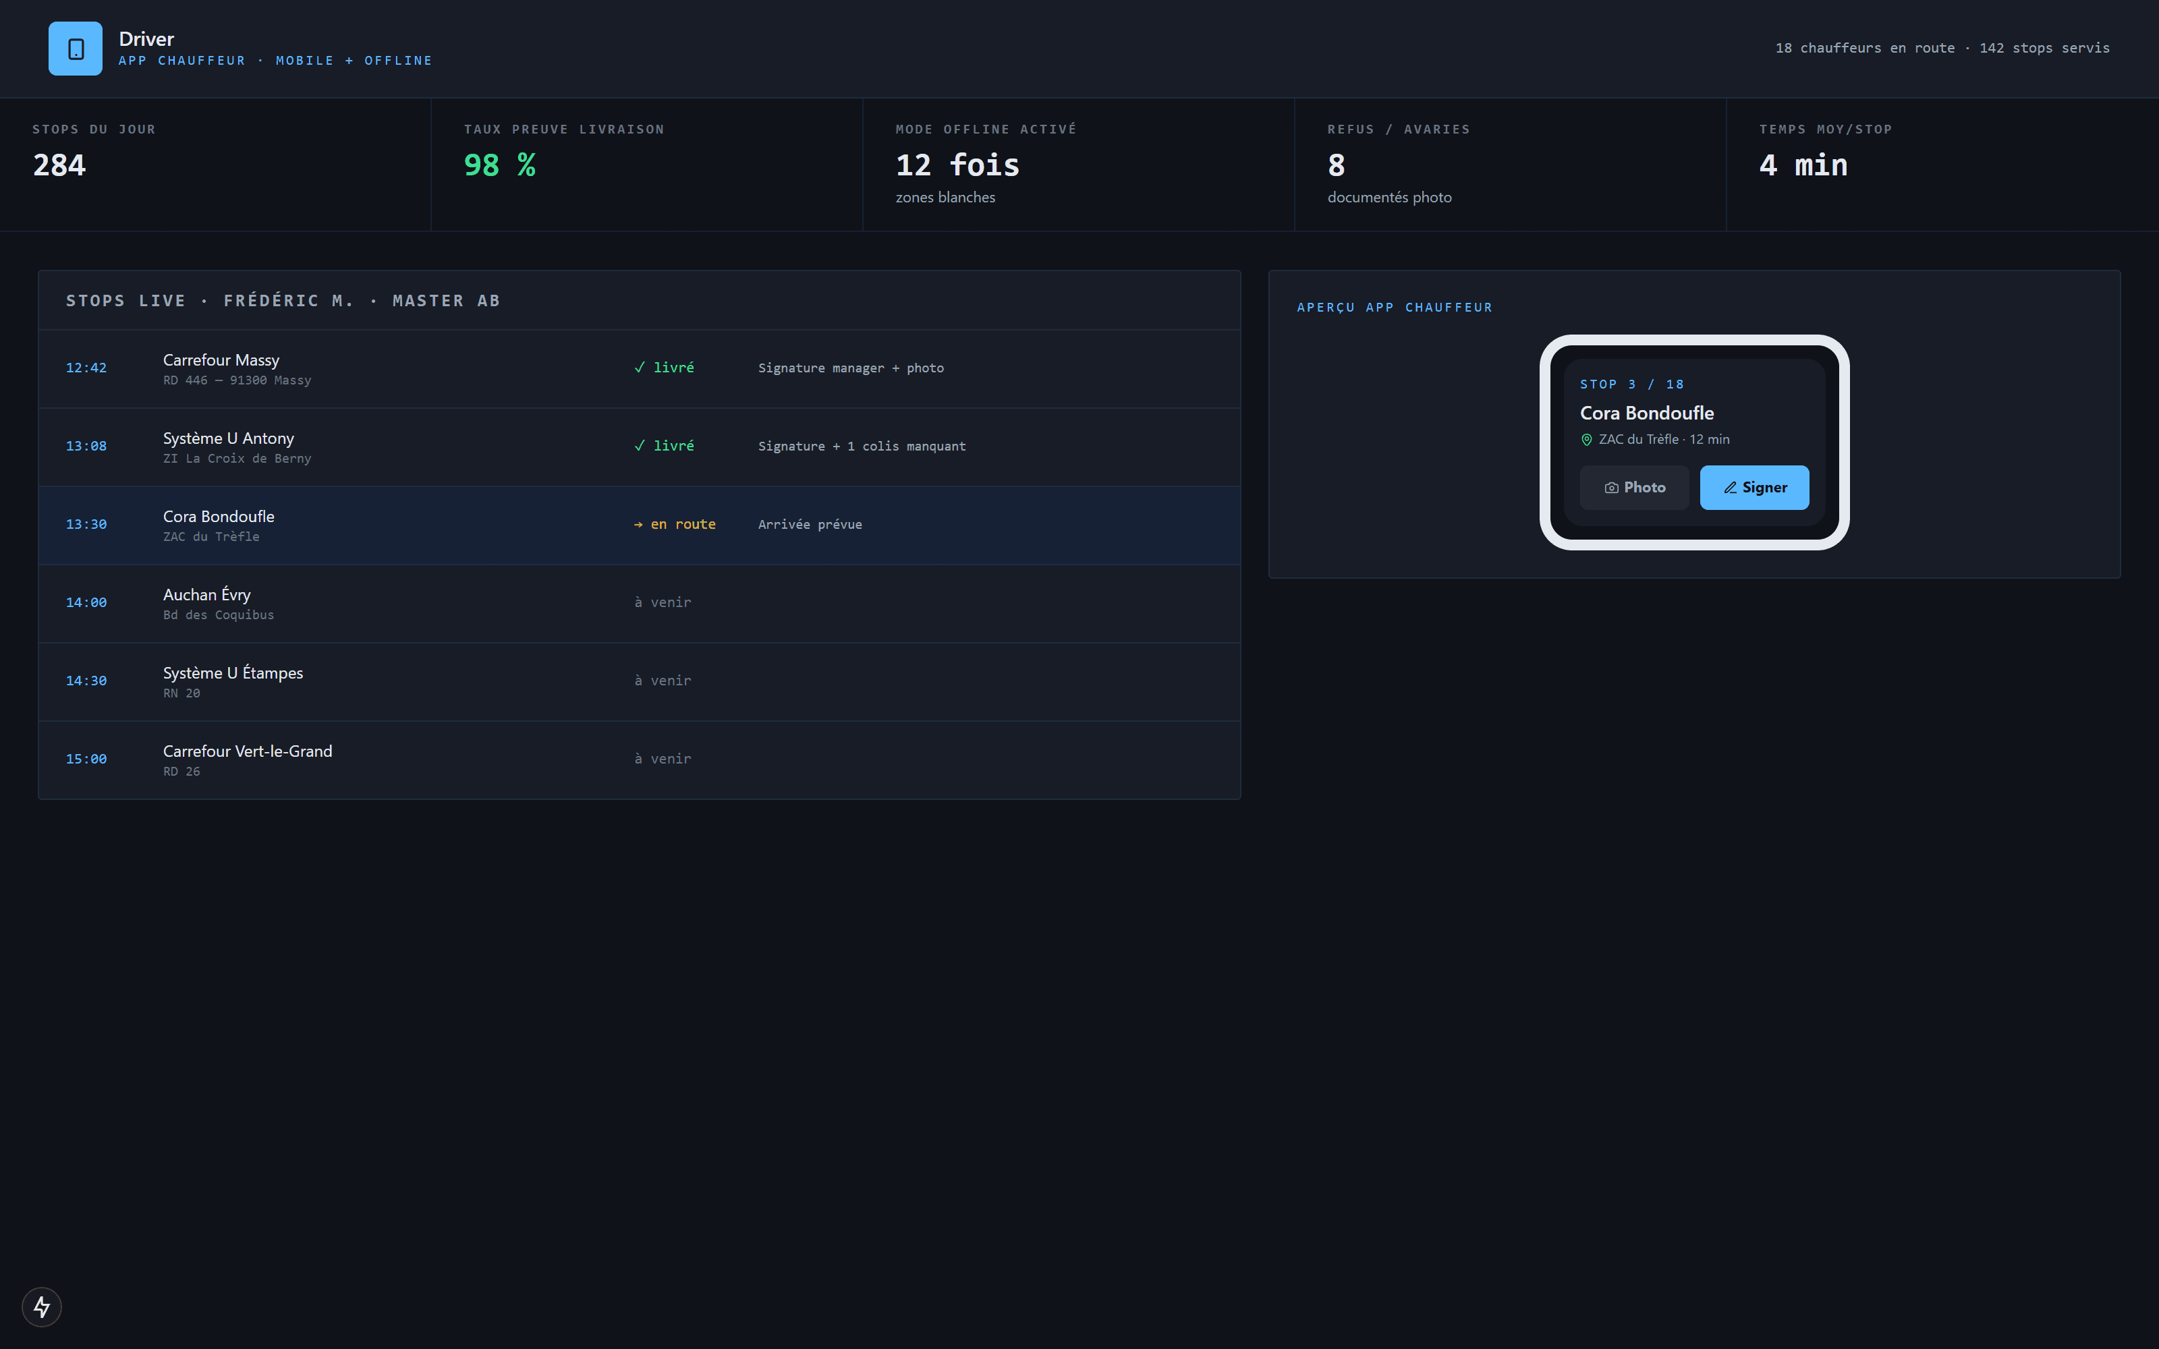Click the 13:08 time cell
The width and height of the screenshot is (2159, 1349).
[x=86, y=446]
